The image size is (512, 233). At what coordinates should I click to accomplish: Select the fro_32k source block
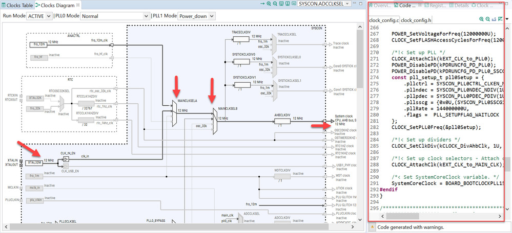(x=34, y=108)
